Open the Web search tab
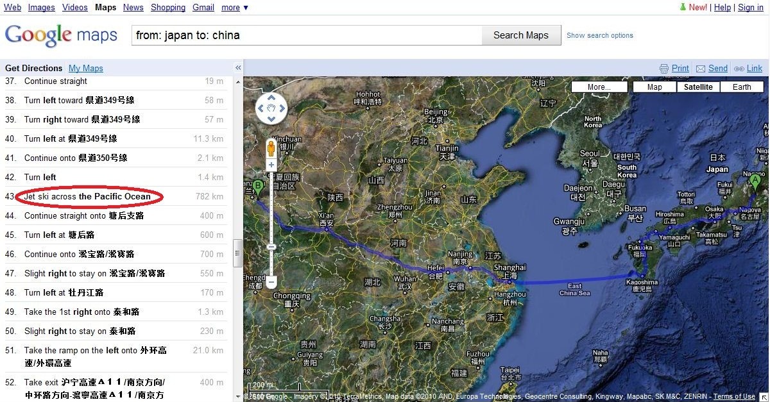This screenshot has width=770, height=402. [x=13, y=8]
